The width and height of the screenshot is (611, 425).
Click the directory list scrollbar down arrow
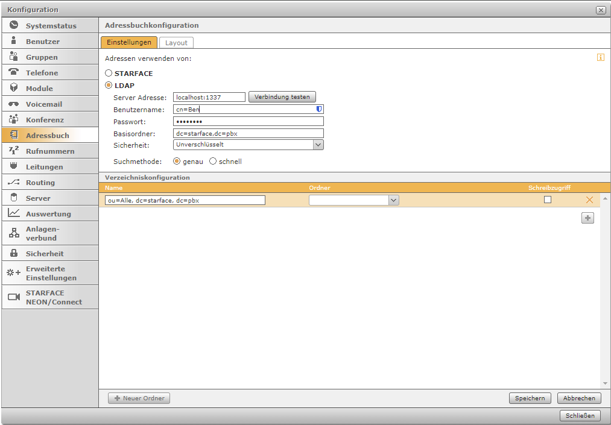click(605, 383)
